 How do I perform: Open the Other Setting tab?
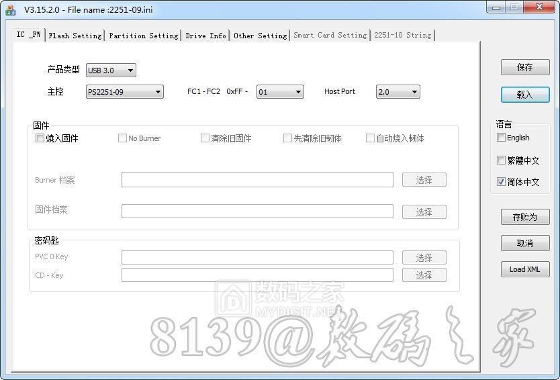pyautogui.click(x=260, y=36)
